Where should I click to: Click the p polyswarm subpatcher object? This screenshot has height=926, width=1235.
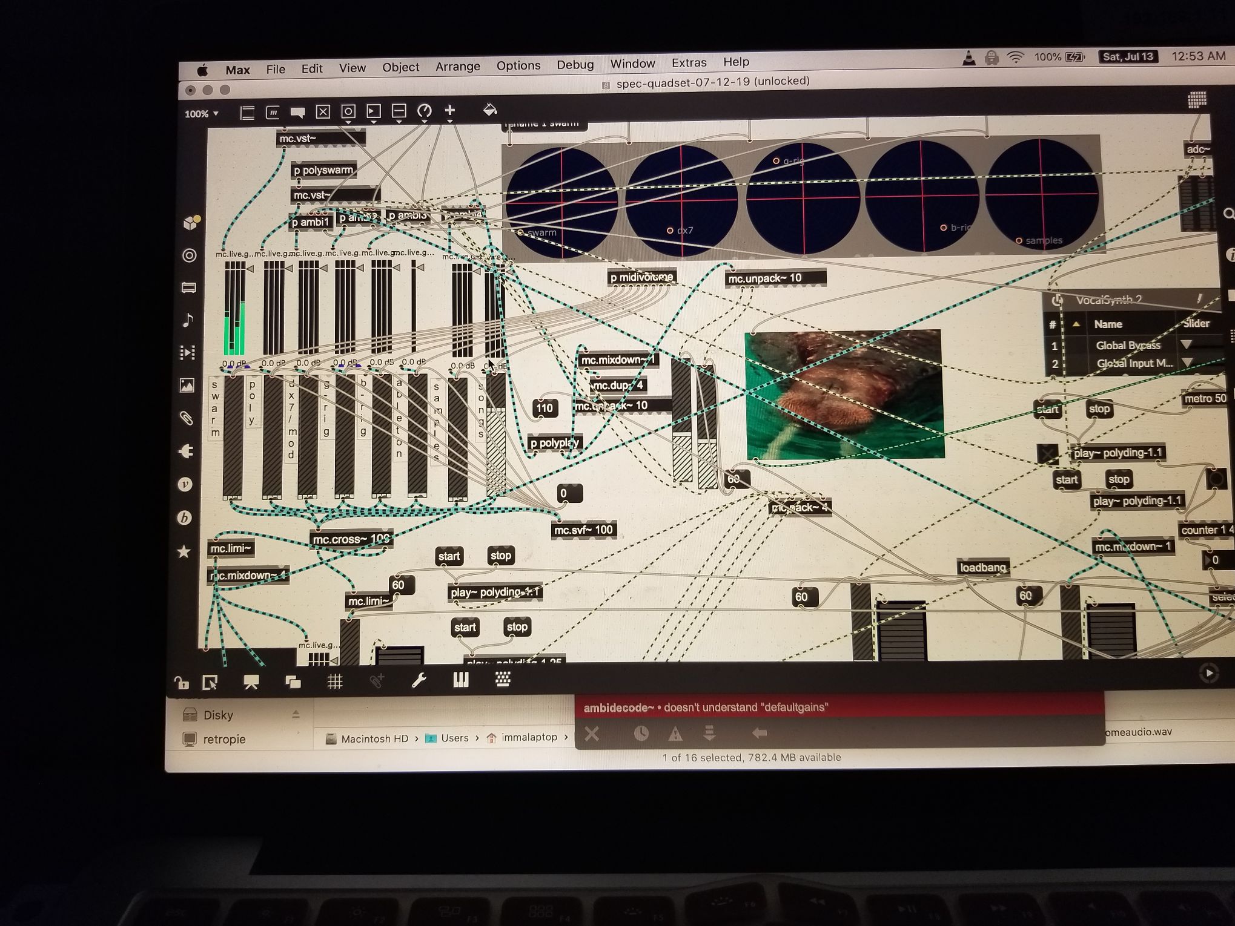323,170
